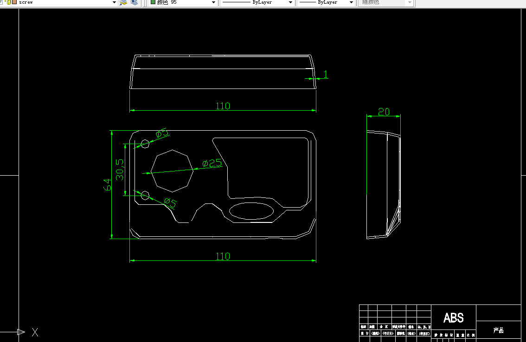
Task: Select the lower Ø5 hole dimension
Action: pyautogui.click(x=170, y=203)
